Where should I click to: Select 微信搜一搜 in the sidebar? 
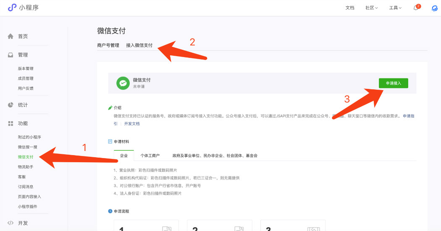point(28,147)
